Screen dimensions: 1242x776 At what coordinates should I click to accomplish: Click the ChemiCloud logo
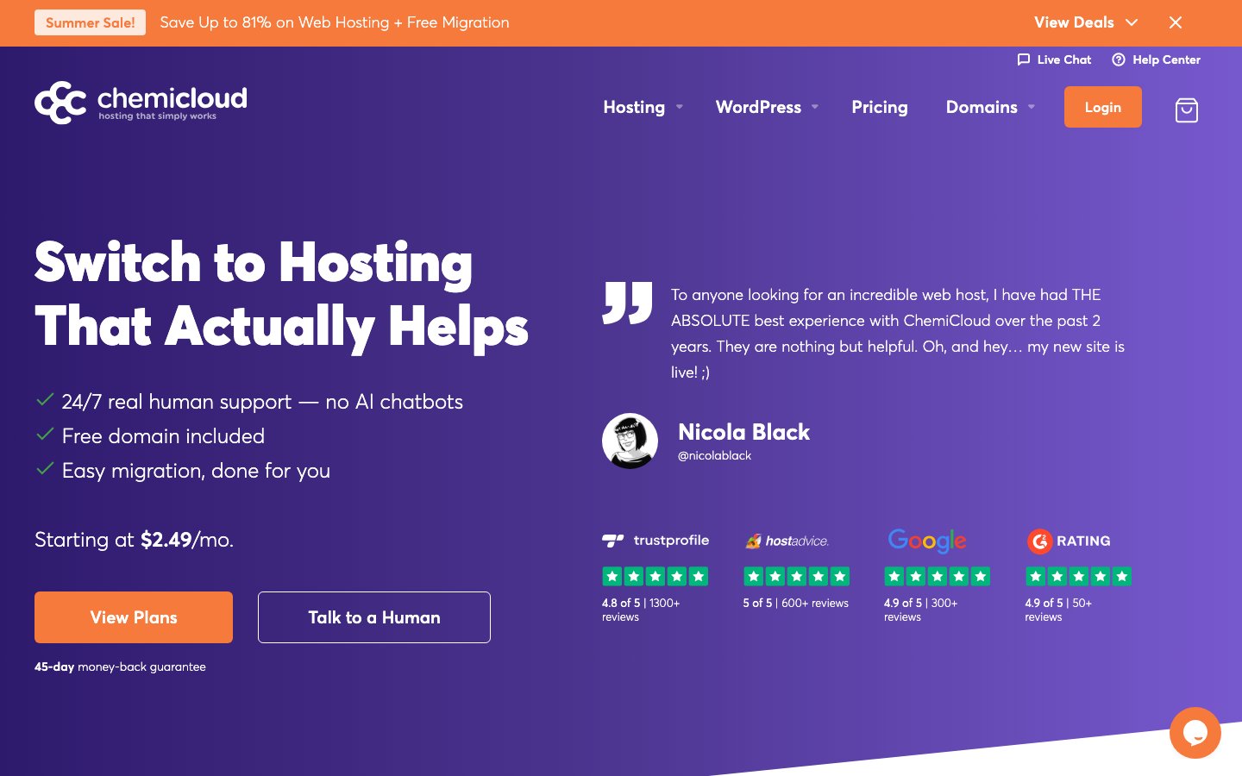pos(141,103)
